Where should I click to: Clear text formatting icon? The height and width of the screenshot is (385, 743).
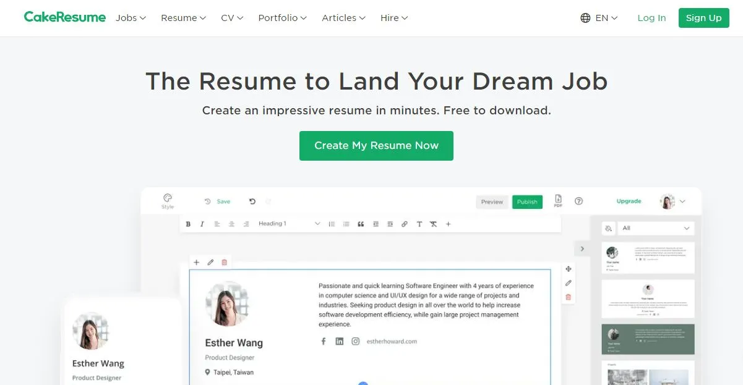(434, 224)
